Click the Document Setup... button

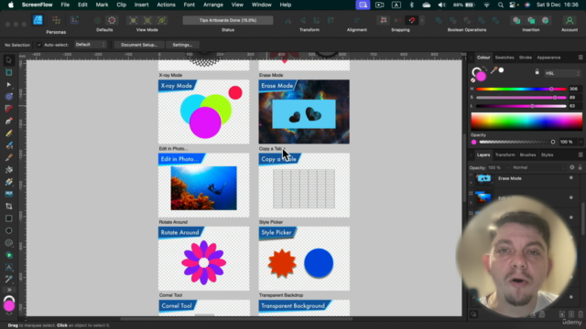pos(139,45)
